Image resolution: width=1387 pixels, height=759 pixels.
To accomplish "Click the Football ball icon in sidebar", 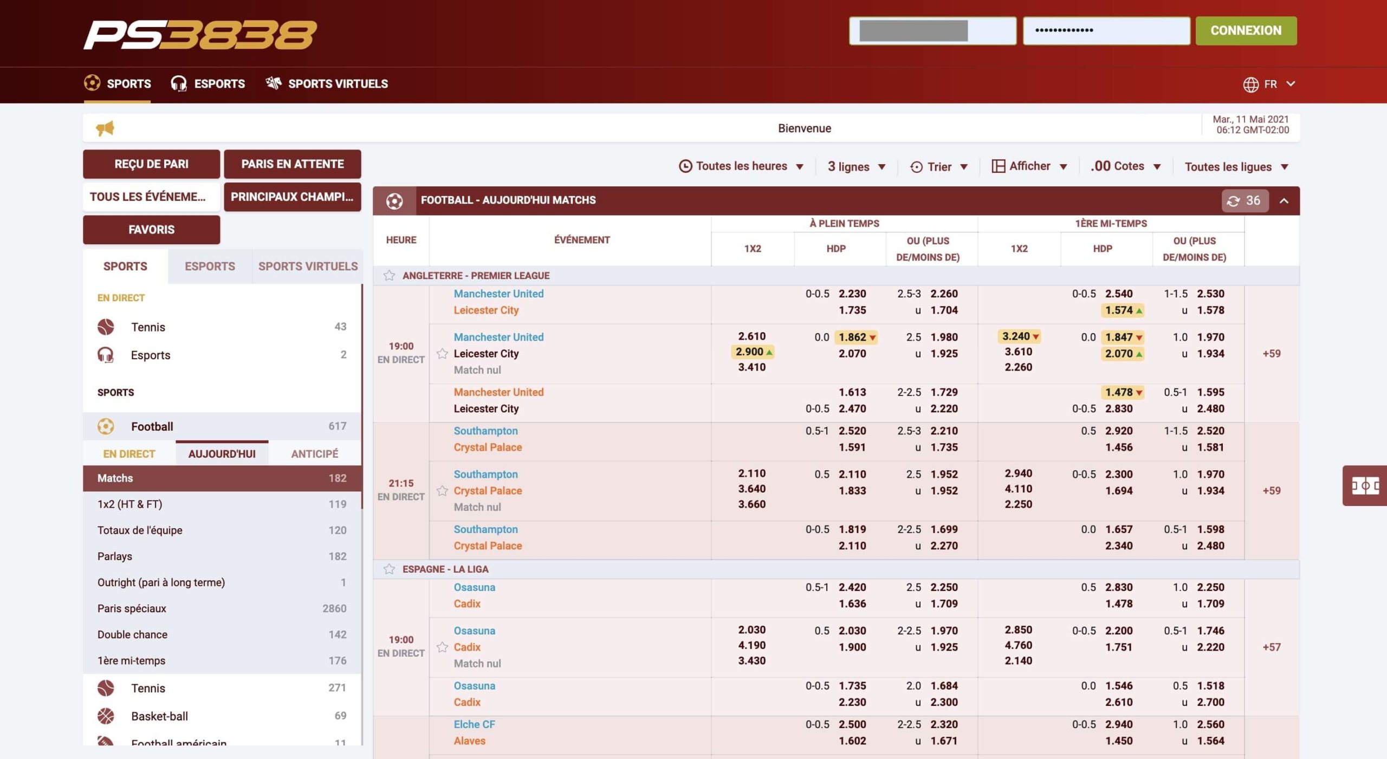I will (106, 426).
